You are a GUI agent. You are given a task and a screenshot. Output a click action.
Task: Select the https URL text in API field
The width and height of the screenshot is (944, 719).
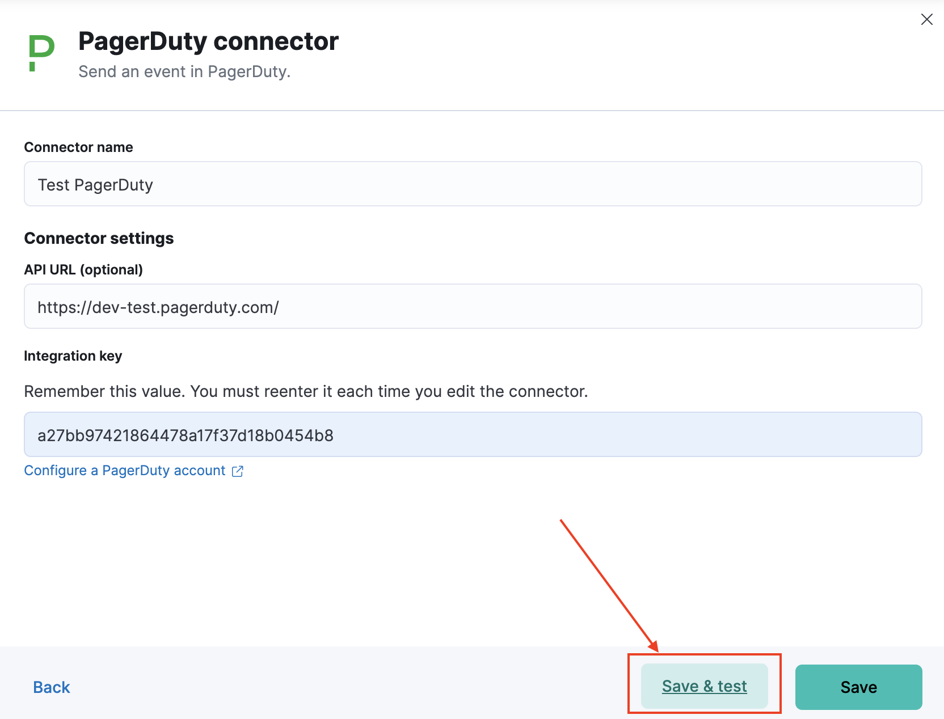(158, 307)
